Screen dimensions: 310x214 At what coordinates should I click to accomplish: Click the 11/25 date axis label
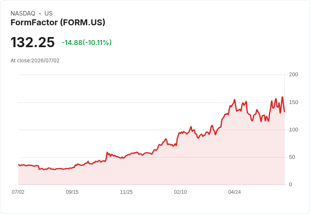(x=126, y=192)
